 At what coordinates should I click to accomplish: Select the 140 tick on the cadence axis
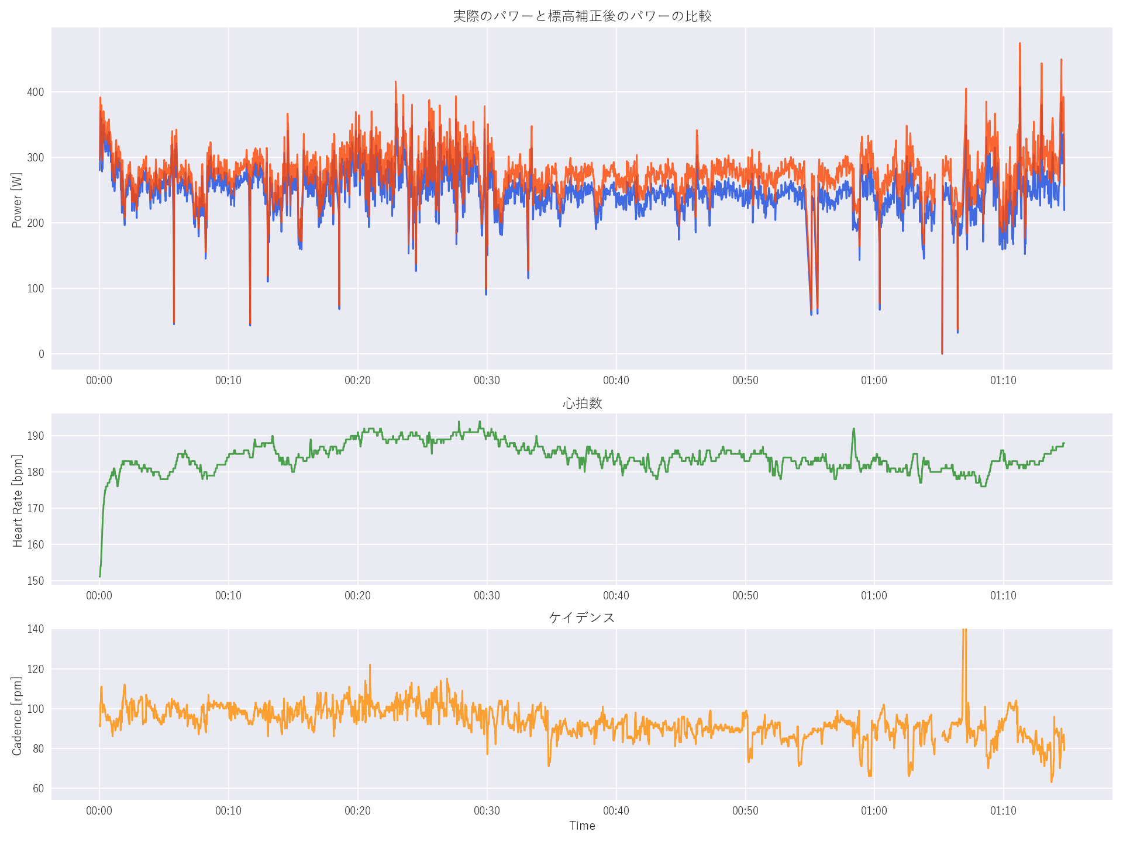(x=35, y=629)
